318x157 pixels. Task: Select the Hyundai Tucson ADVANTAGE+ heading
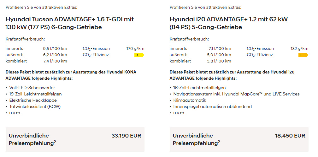click(70, 23)
